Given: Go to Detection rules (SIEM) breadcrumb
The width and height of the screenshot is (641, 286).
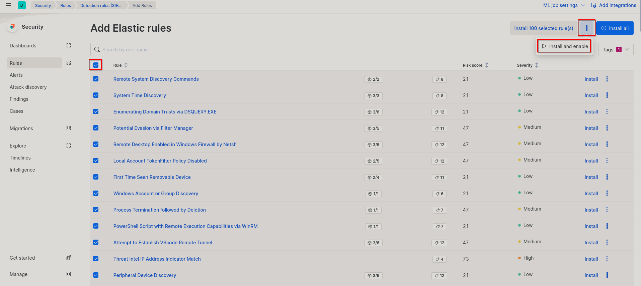Looking at the screenshot, I should point(101,5).
